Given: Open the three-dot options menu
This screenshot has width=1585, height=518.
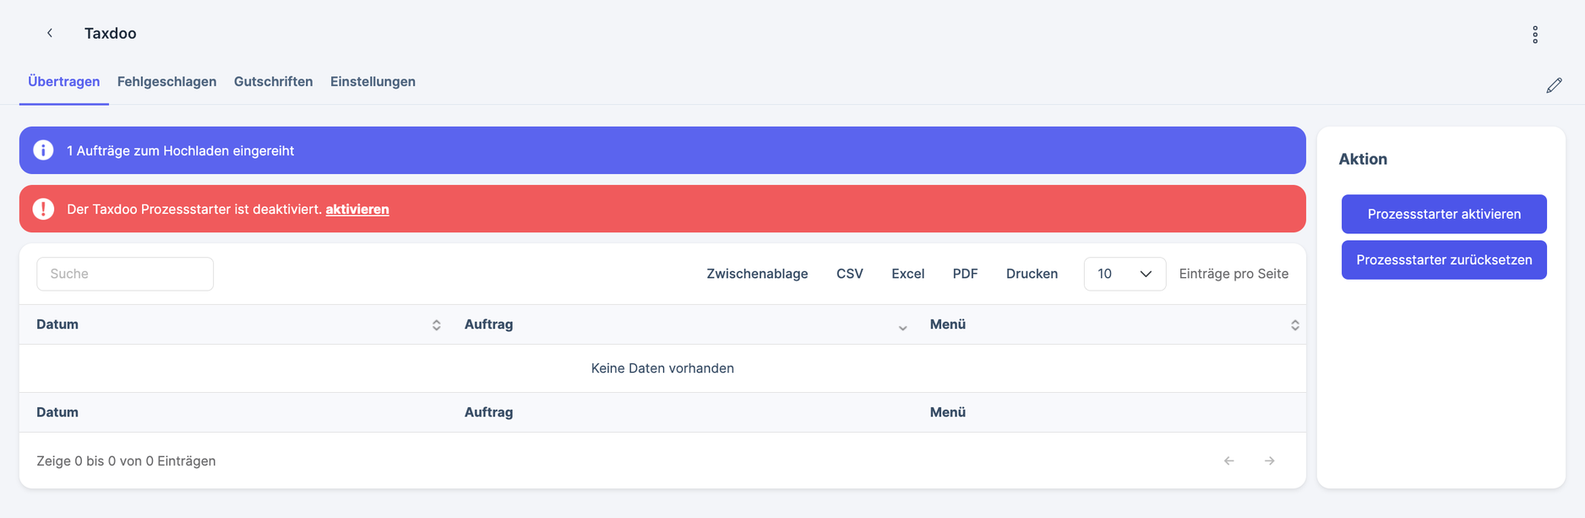Looking at the screenshot, I should click(x=1535, y=34).
